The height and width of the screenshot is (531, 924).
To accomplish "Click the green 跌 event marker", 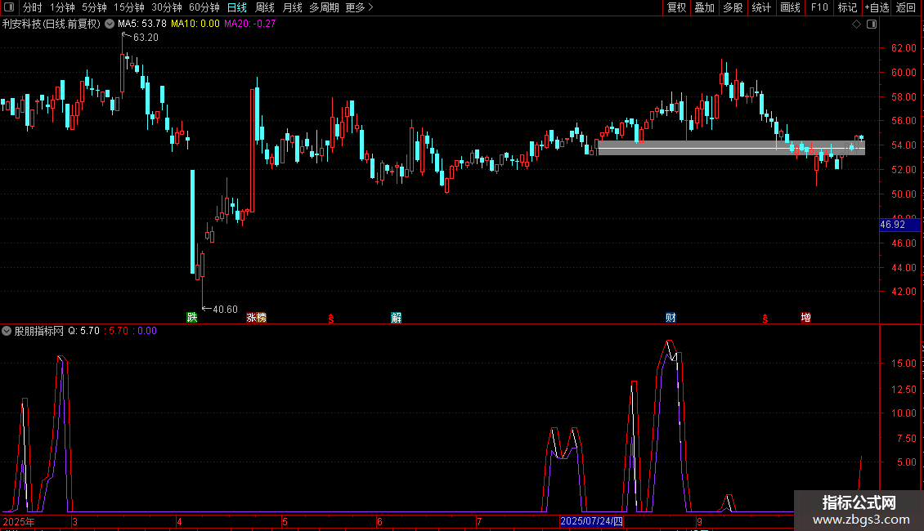I will [191, 317].
